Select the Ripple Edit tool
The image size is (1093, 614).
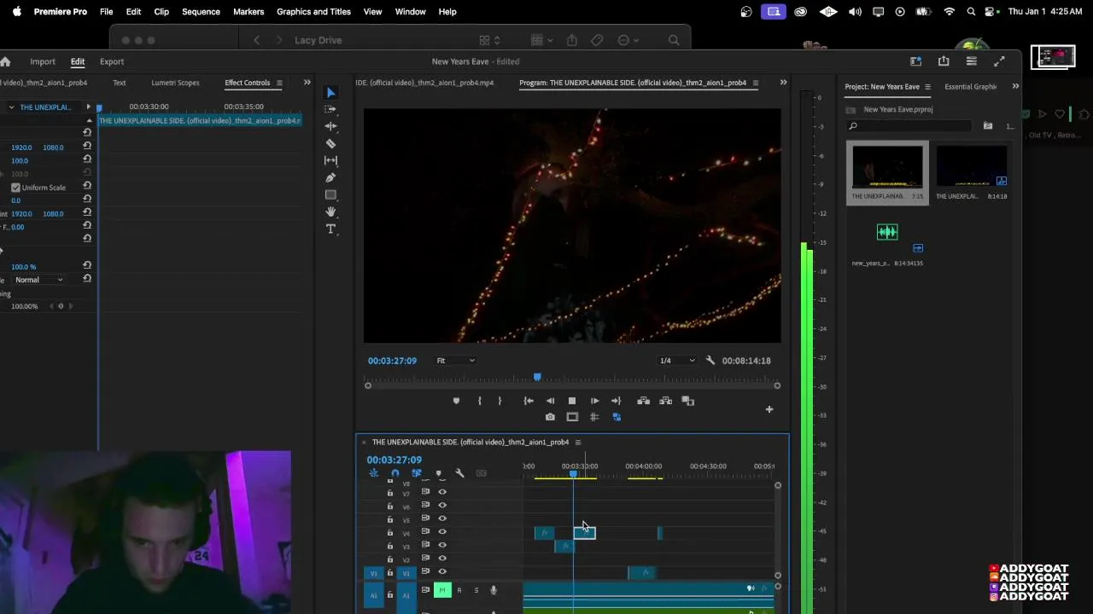click(331, 126)
